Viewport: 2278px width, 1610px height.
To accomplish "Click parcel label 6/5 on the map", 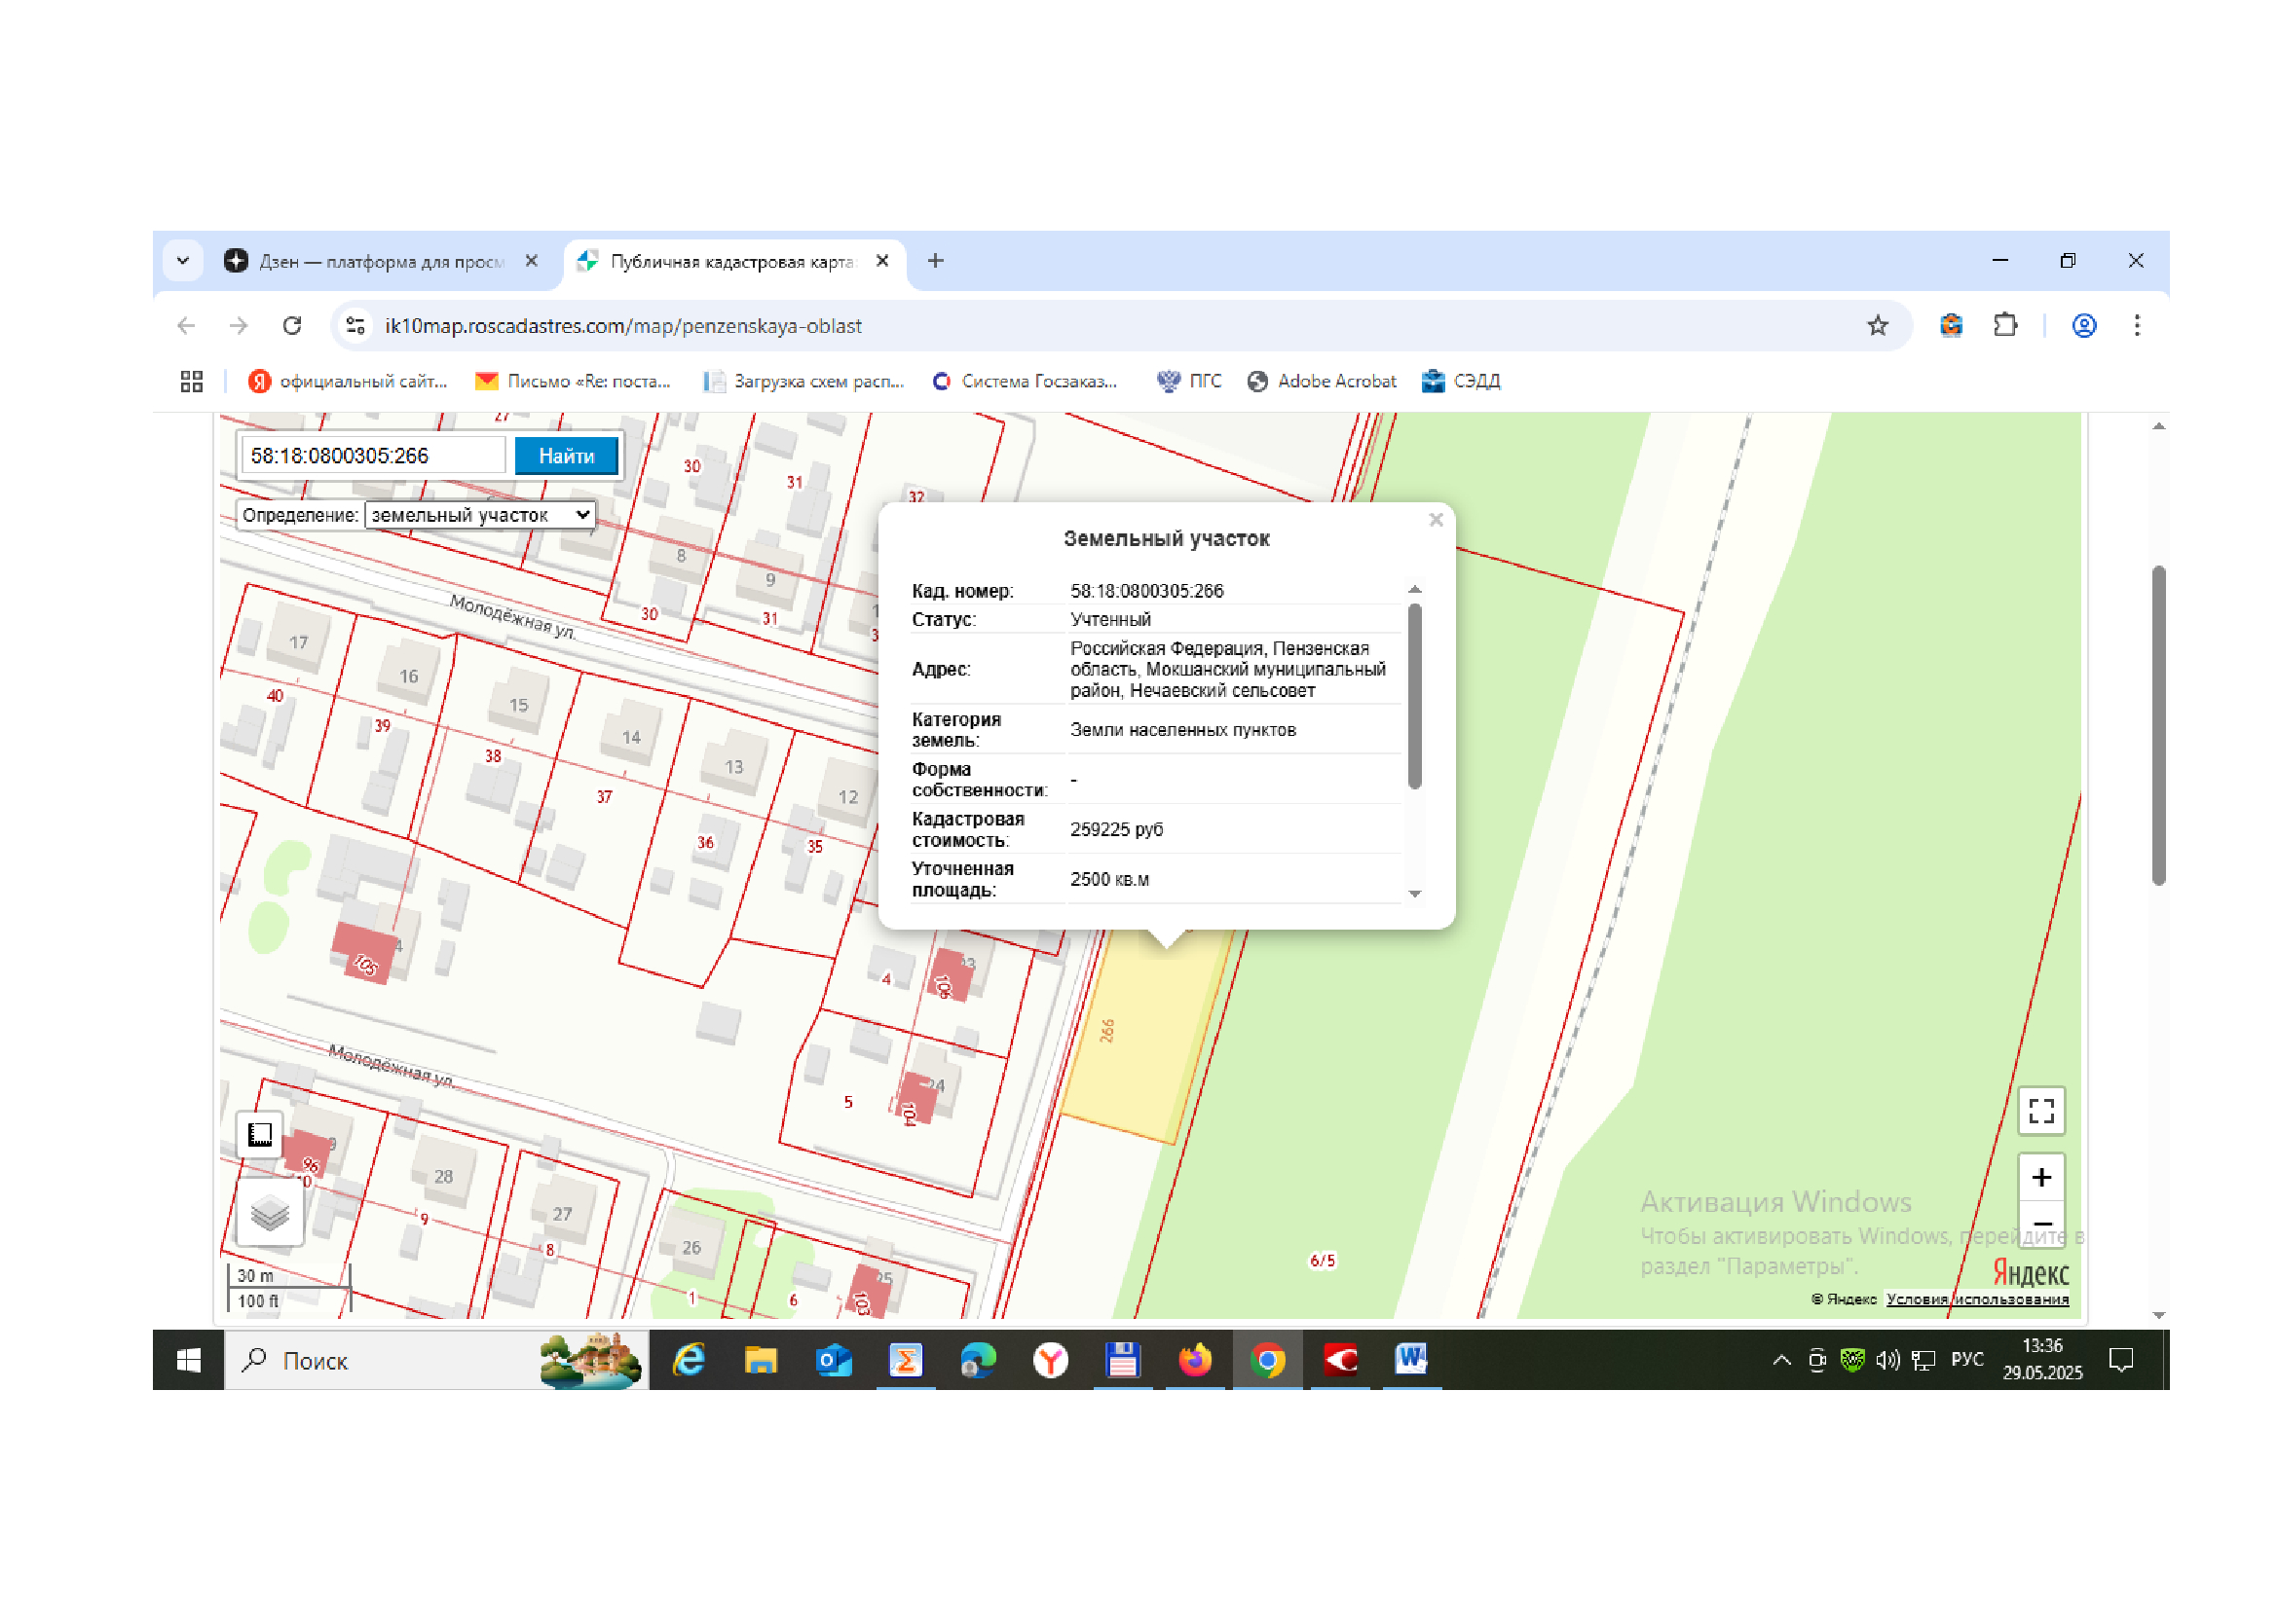I will 1323,1261.
